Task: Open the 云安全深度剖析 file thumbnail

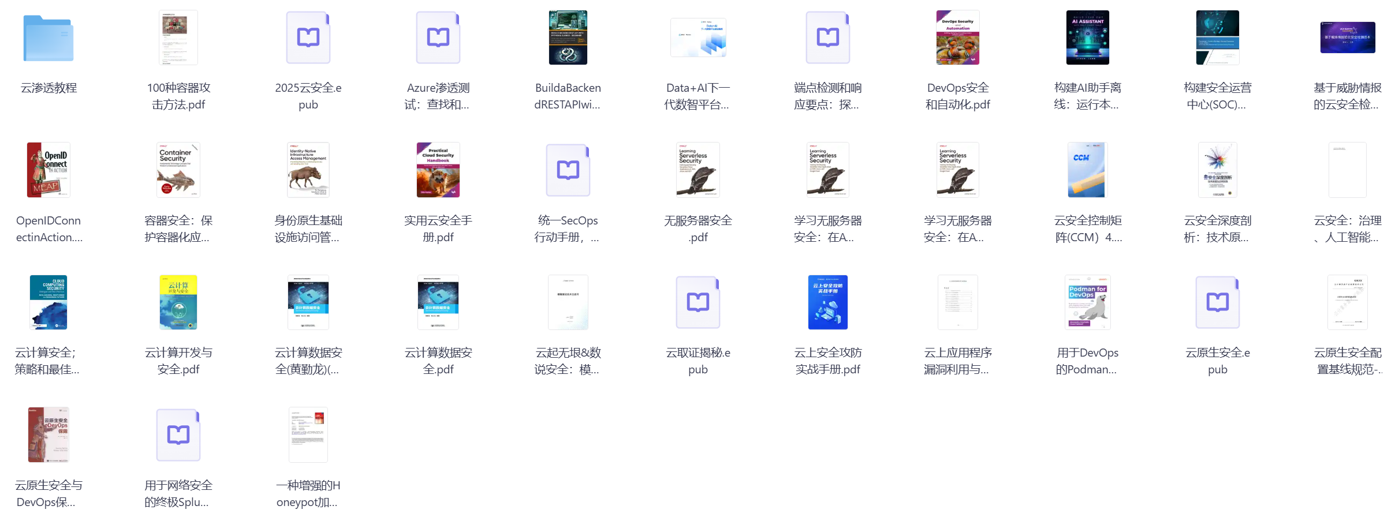Action: point(1218,170)
